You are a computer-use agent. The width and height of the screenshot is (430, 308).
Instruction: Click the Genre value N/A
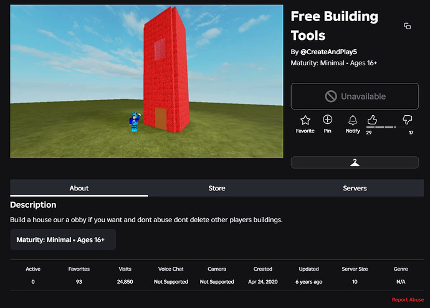(x=401, y=282)
